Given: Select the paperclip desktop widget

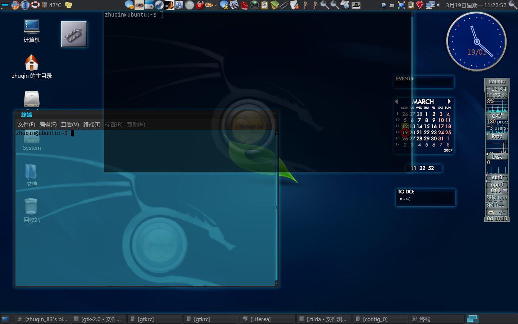Looking at the screenshot, I should (x=74, y=34).
